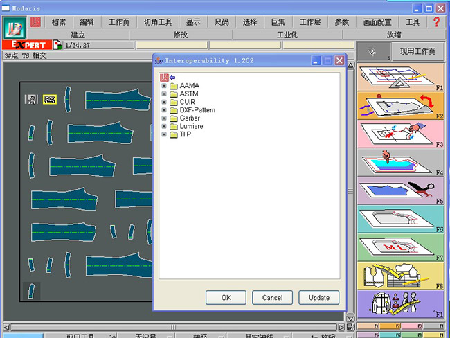Viewport: 450px width, 338px height.
Task: Select the Lumiere folder in the list
Action: coord(191,127)
